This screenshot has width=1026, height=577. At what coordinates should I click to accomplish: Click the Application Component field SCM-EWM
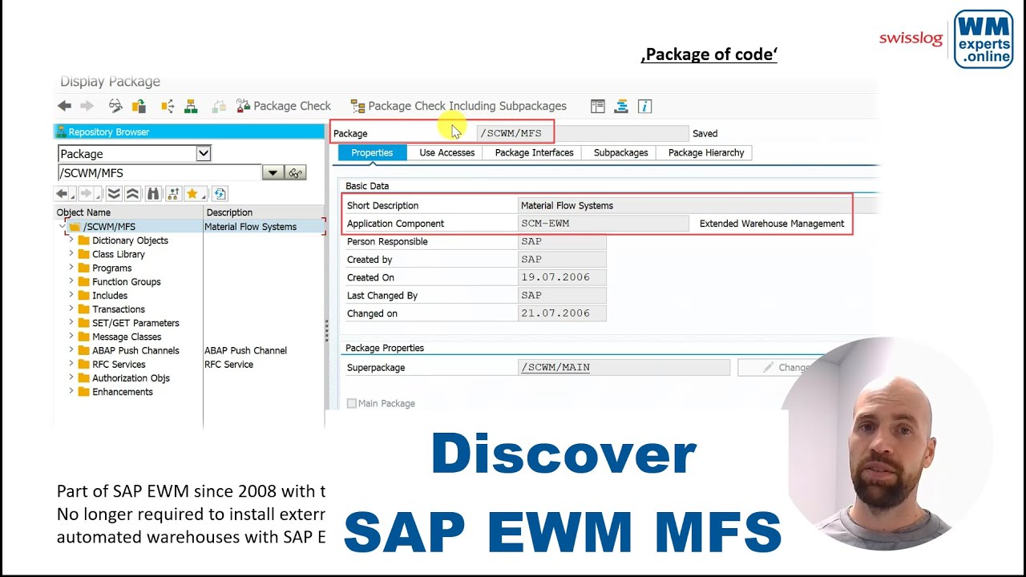click(604, 224)
